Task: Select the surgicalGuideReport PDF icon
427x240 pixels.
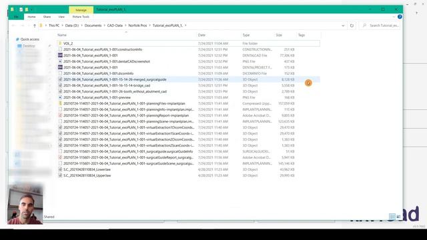Action: [60, 157]
